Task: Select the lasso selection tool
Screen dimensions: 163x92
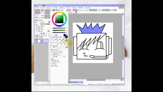Action: tap(54, 35)
